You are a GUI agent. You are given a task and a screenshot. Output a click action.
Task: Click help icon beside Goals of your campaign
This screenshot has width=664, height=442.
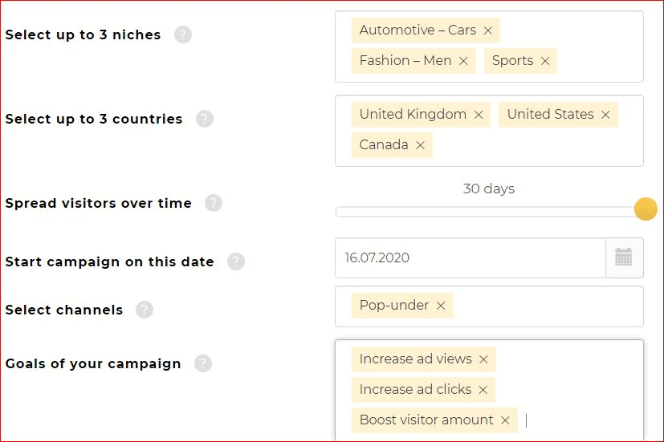pyautogui.click(x=203, y=363)
